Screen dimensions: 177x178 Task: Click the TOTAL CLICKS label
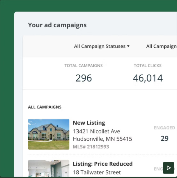pyautogui.click(x=147, y=66)
